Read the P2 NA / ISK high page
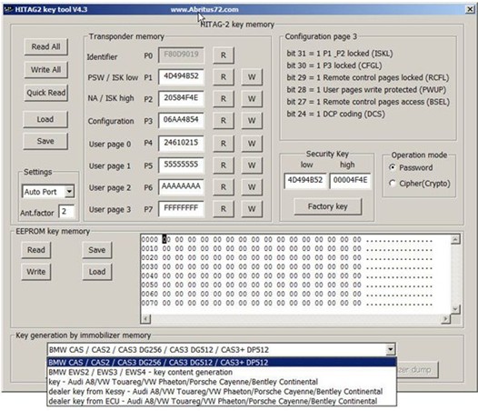This screenshot has width=478, height=411. (x=224, y=99)
